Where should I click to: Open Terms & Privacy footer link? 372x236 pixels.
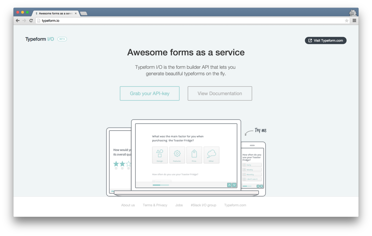pyautogui.click(x=155, y=205)
